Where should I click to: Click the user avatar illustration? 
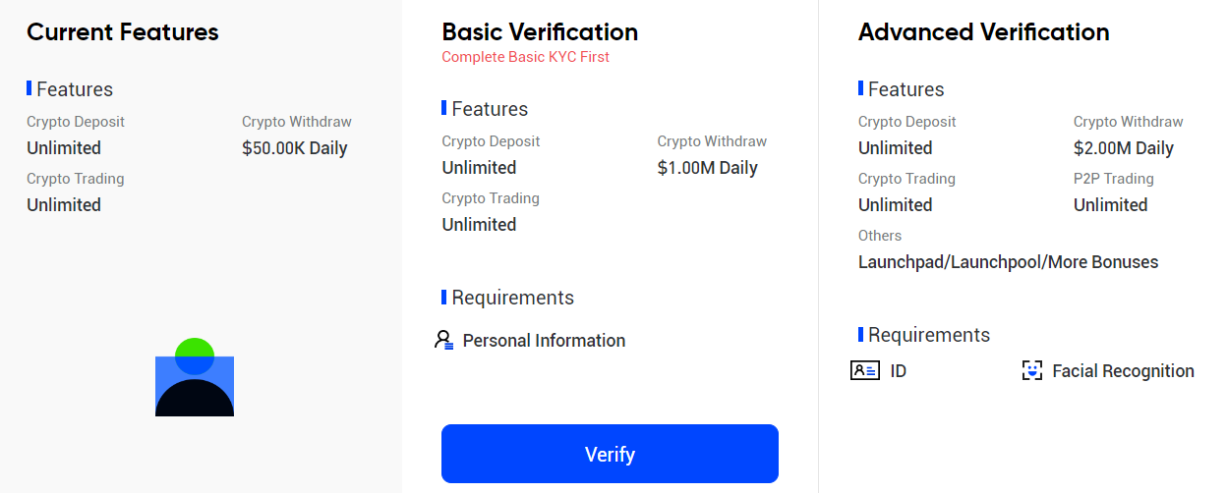(195, 377)
